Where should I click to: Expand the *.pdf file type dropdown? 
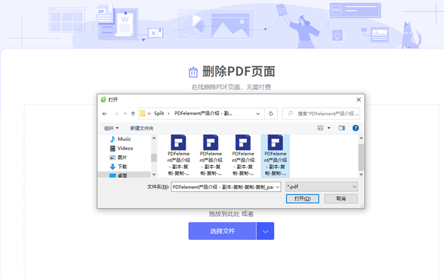click(x=354, y=187)
